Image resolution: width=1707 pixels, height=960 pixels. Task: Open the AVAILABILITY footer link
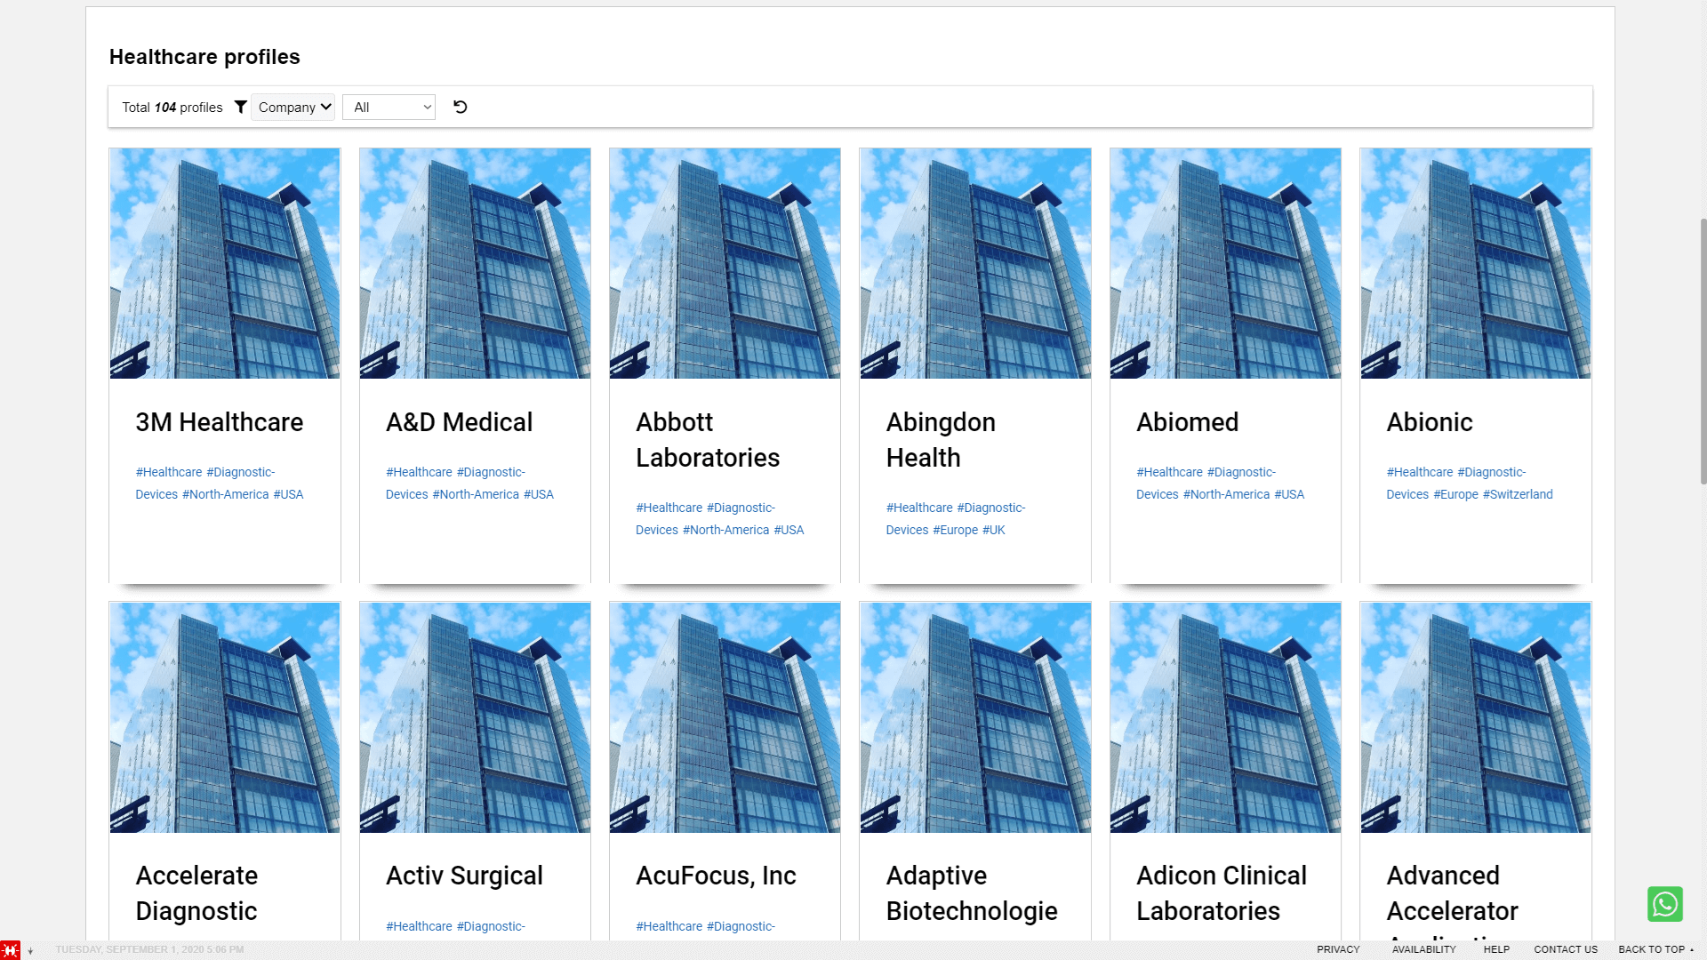coord(1423,949)
